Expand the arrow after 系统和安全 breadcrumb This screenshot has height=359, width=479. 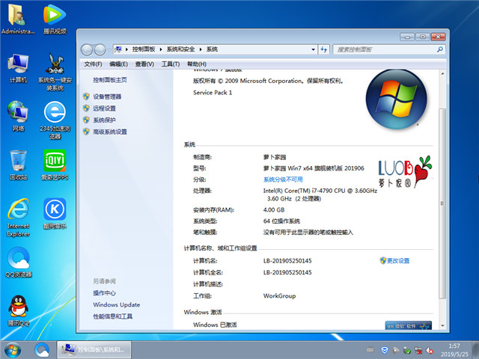pyautogui.click(x=201, y=49)
